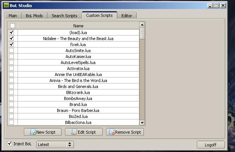
Task: Click the Edit Script button
Action: click(x=84, y=132)
